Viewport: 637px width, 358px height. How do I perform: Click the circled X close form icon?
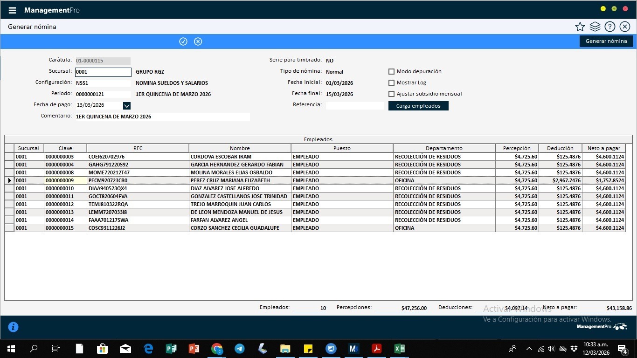tap(625, 27)
